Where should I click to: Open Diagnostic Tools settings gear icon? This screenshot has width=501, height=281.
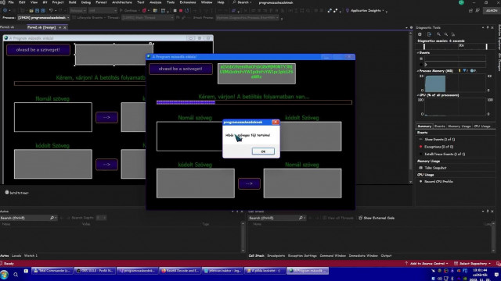click(420, 34)
